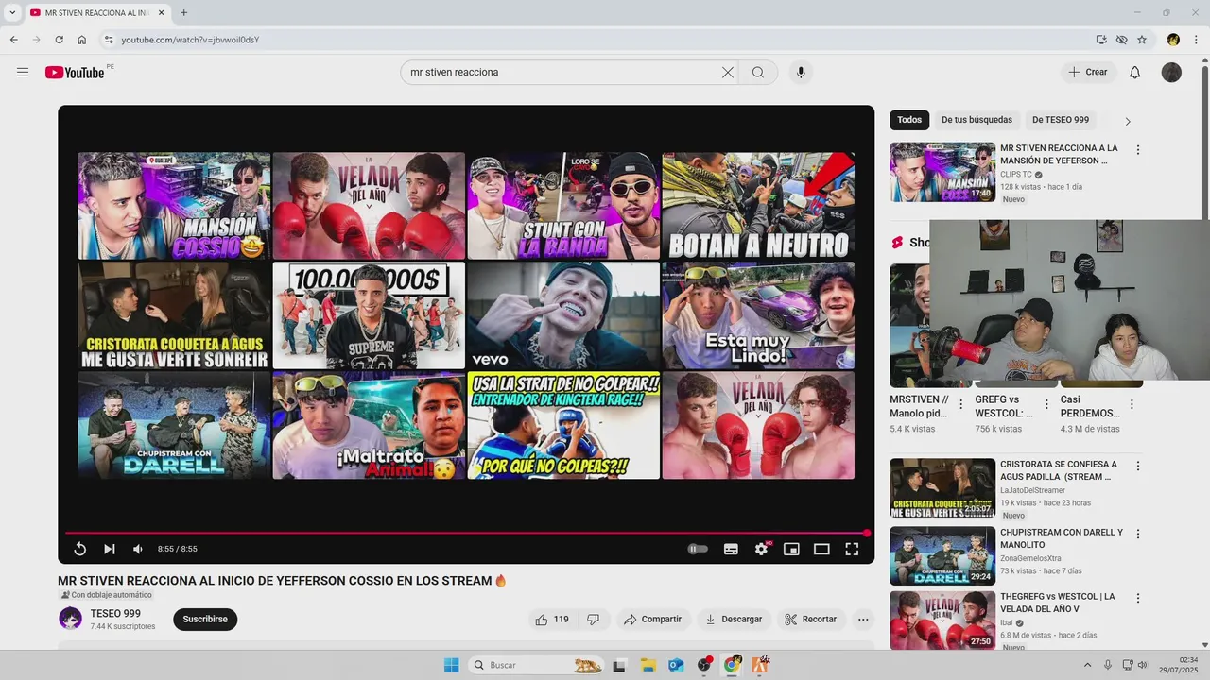
Task: Open a new browser tab
Action: pyautogui.click(x=183, y=13)
